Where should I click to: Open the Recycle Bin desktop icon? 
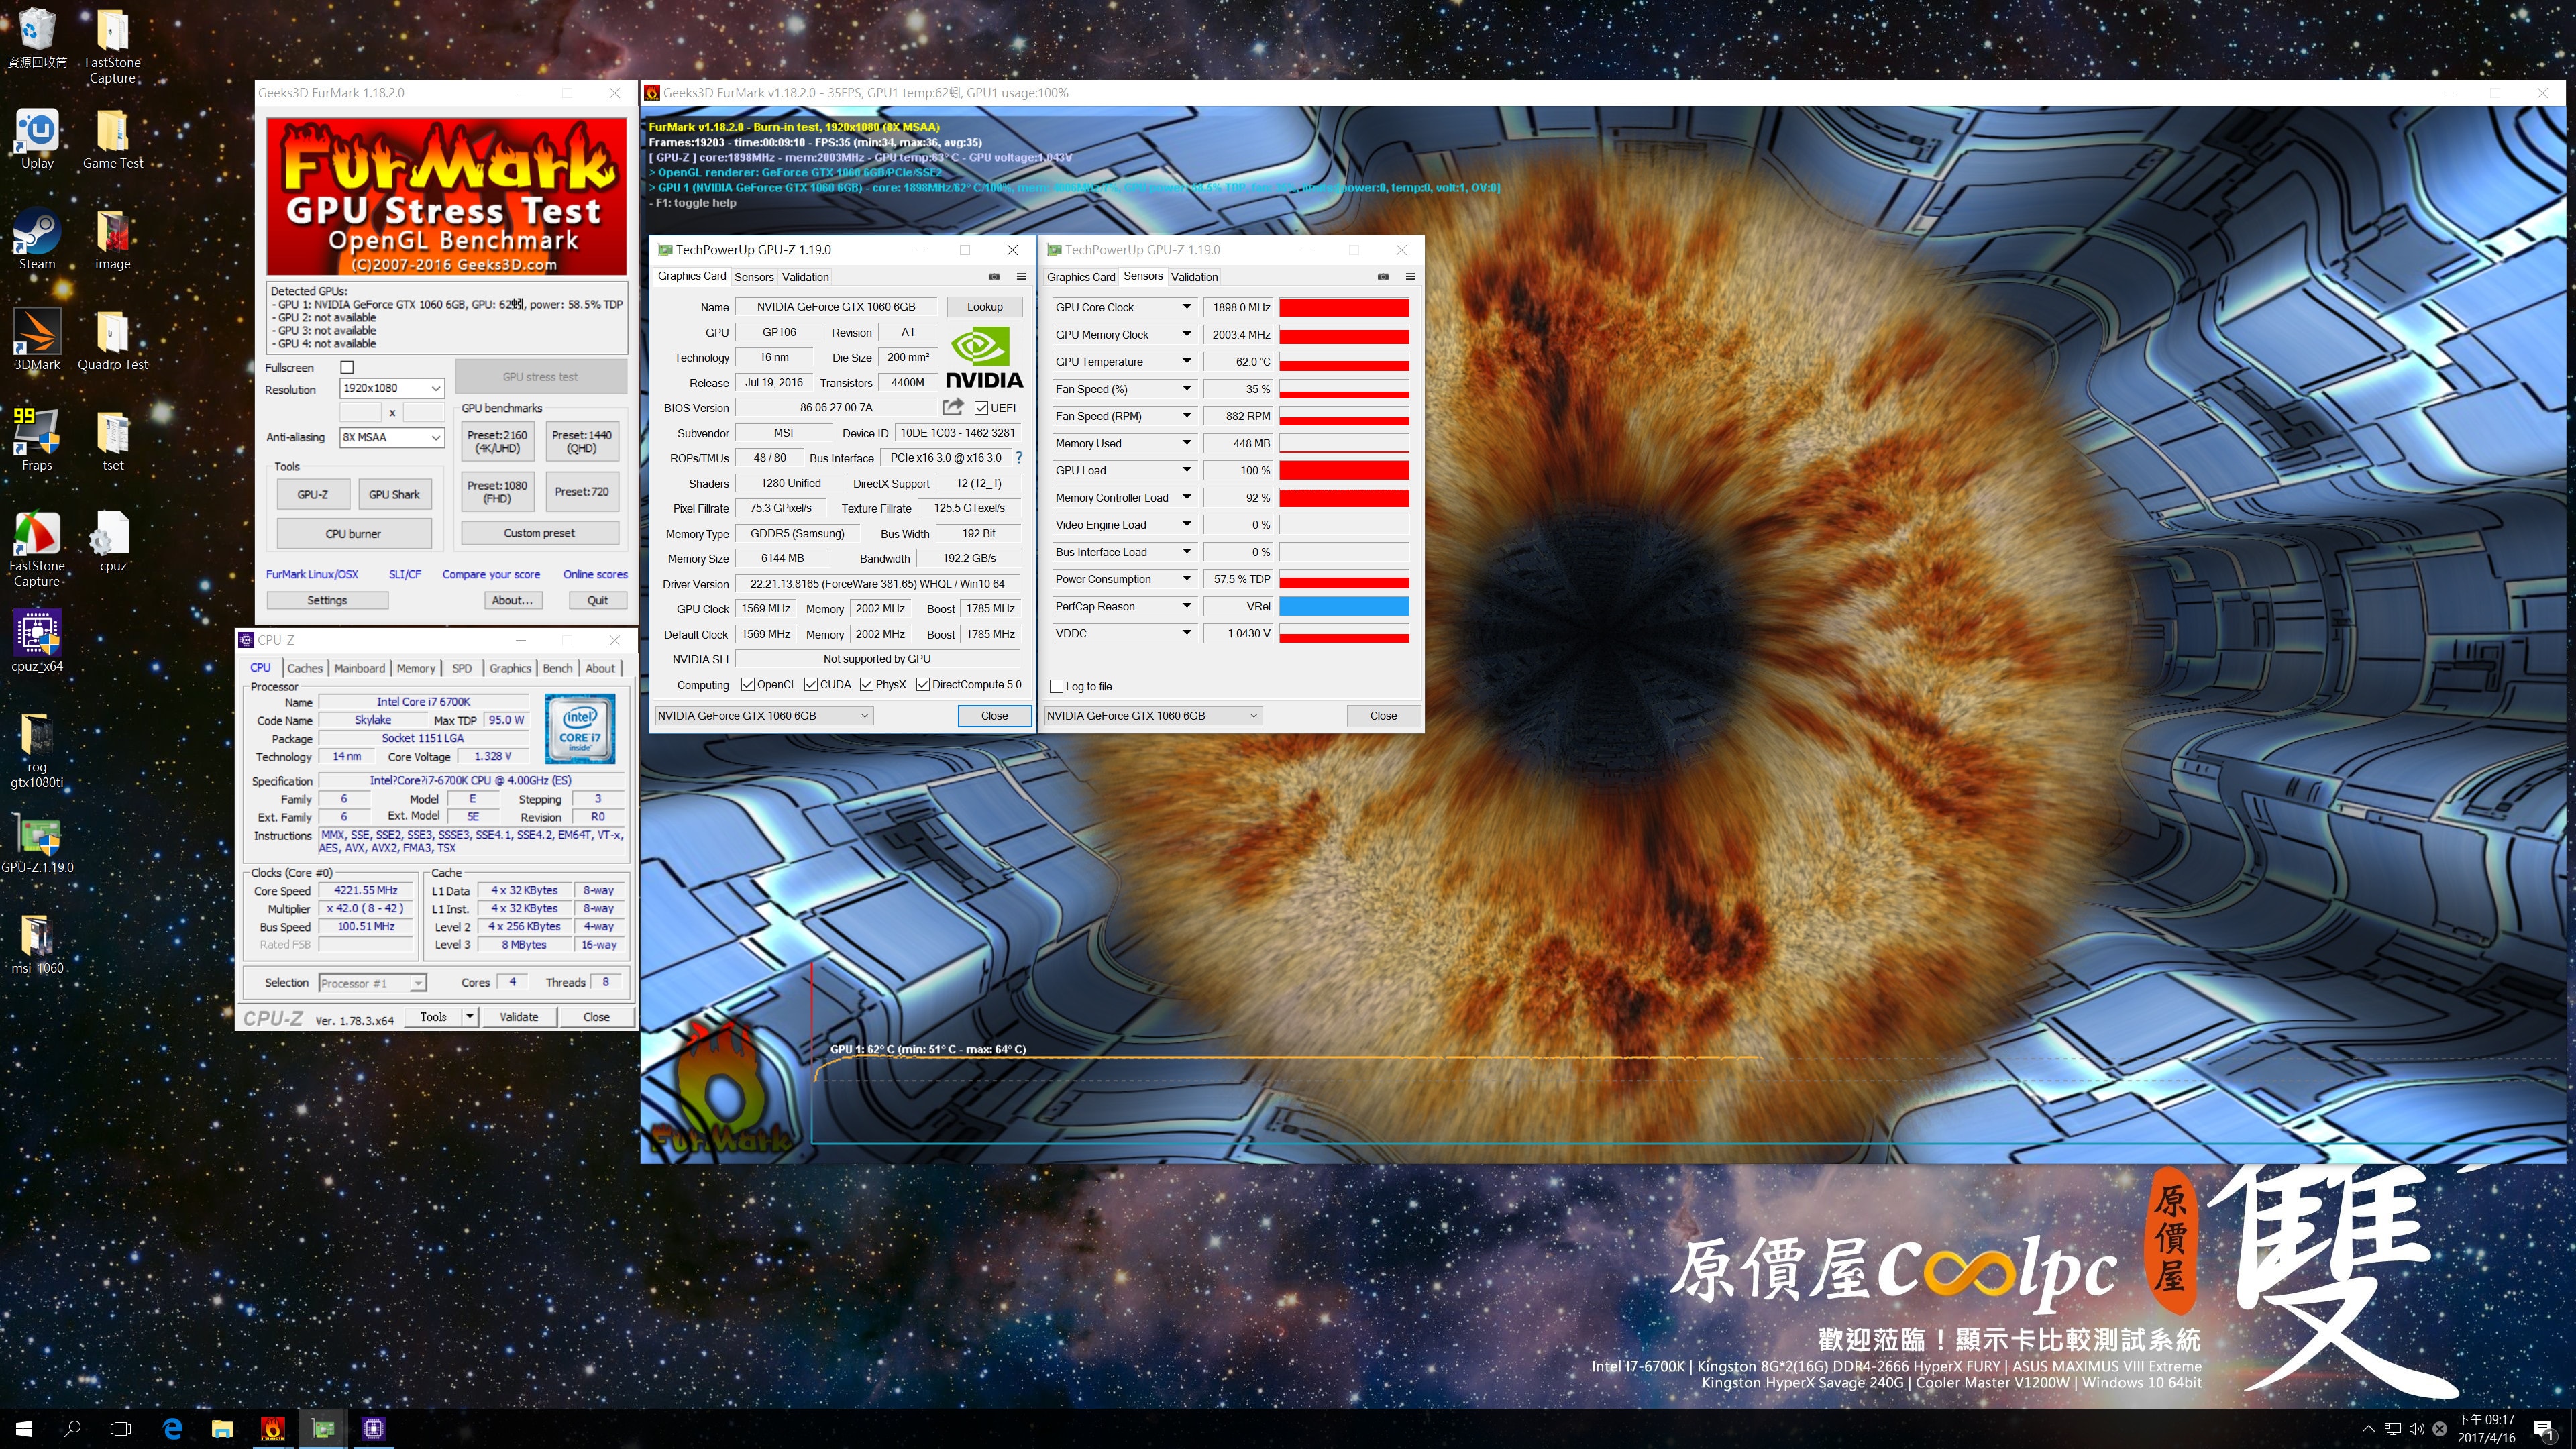coord(37,37)
